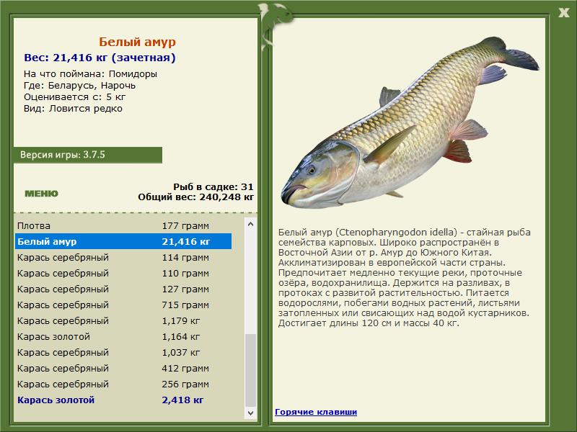Screen dimensions: 577x432
Task: Select Карась серебряный 256 грамм row
Action: coord(123,384)
